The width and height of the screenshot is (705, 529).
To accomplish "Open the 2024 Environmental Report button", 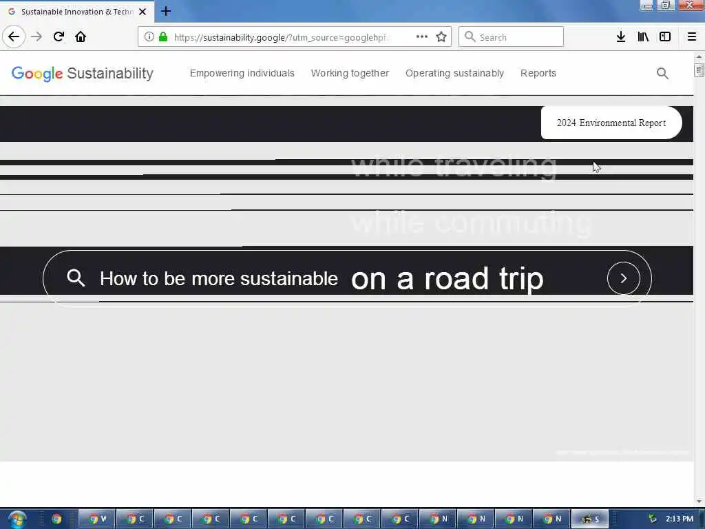I will 611,123.
